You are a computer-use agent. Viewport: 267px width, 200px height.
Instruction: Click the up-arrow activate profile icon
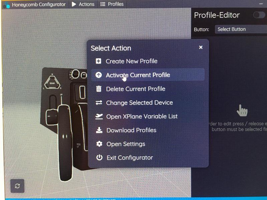pyautogui.click(x=98, y=75)
